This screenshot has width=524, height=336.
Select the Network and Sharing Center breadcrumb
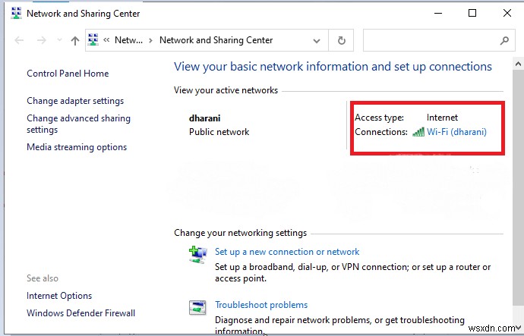click(x=216, y=41)
